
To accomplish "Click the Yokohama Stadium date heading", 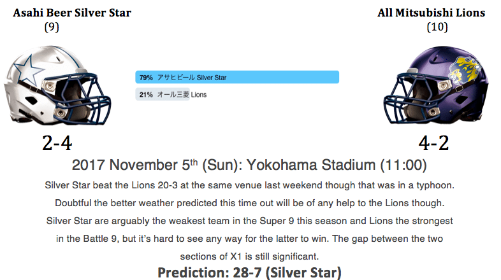I will (249, 165).
